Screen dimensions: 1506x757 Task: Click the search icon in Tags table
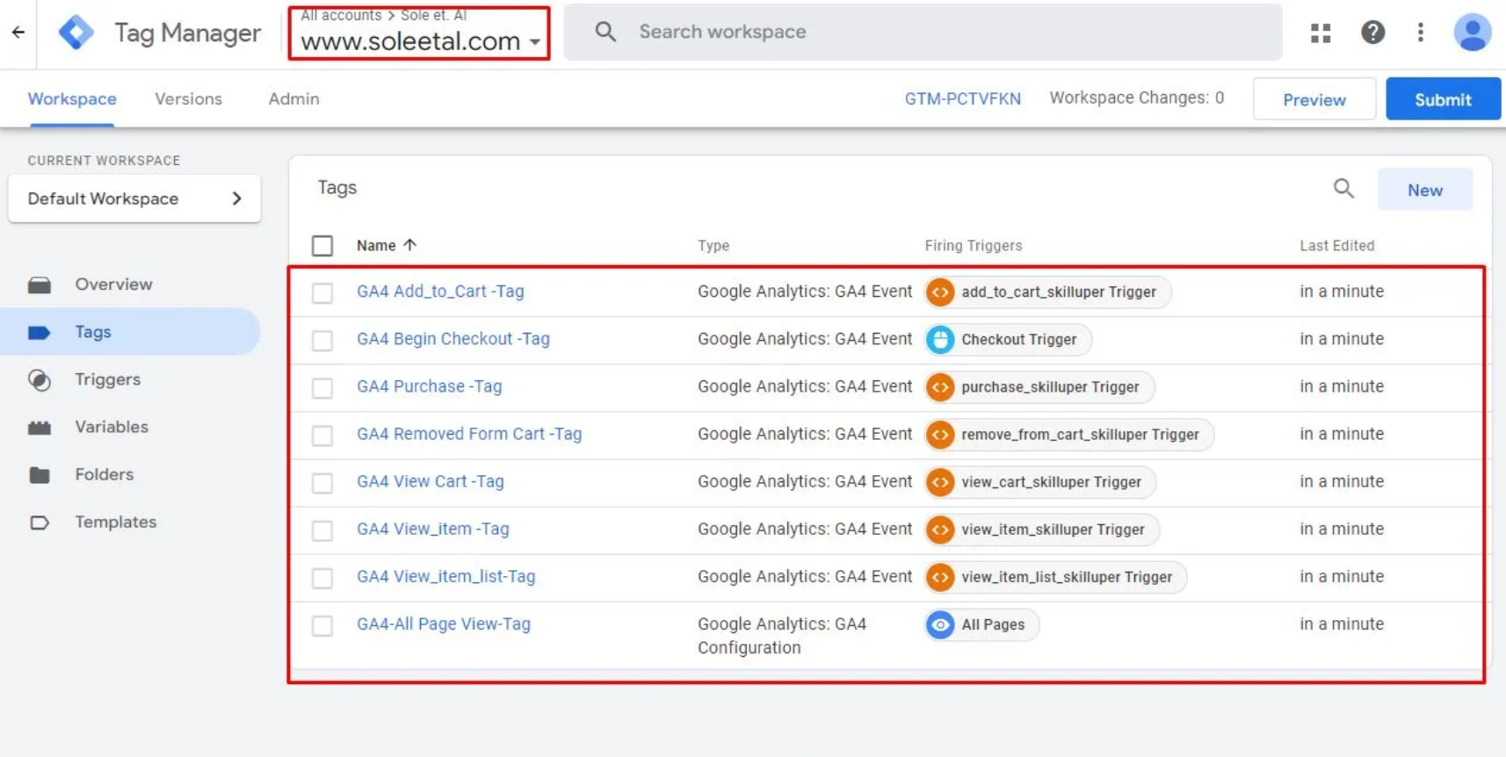click(1343, 189)
